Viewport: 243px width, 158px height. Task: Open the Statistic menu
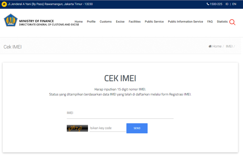click(x=222, y=21)
